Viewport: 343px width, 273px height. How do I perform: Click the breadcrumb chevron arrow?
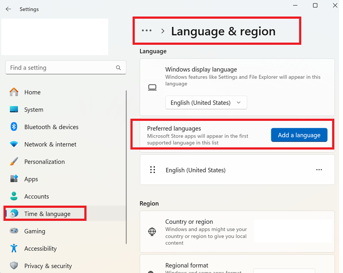163,31
